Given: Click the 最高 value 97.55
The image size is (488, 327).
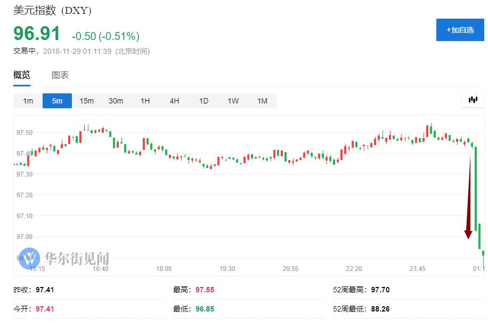Looking at the screenshot, I should 205,290.
